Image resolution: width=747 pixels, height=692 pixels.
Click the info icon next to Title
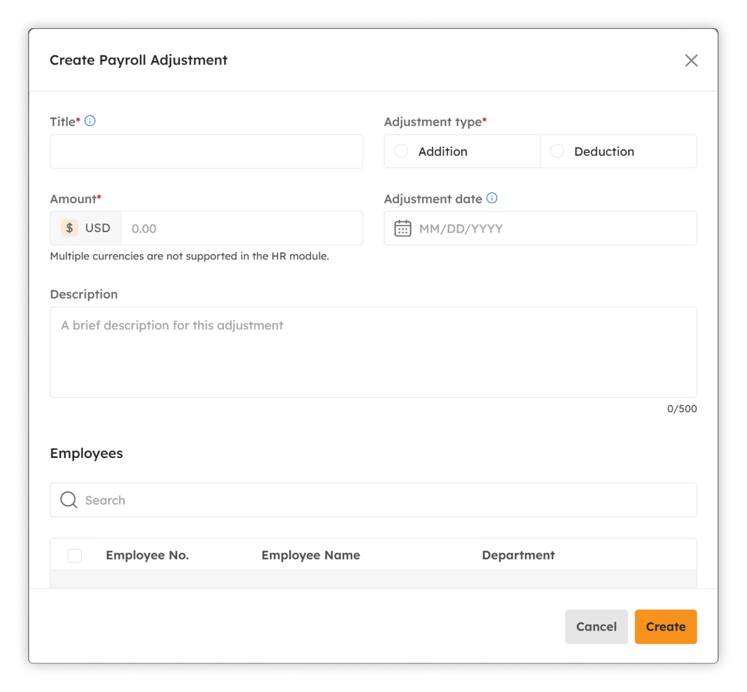(x=90, y=121)
